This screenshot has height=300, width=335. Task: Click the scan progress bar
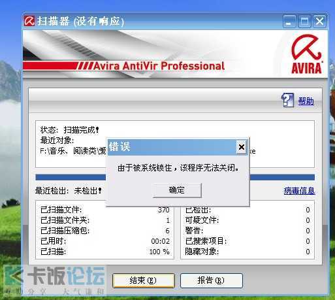175,177
